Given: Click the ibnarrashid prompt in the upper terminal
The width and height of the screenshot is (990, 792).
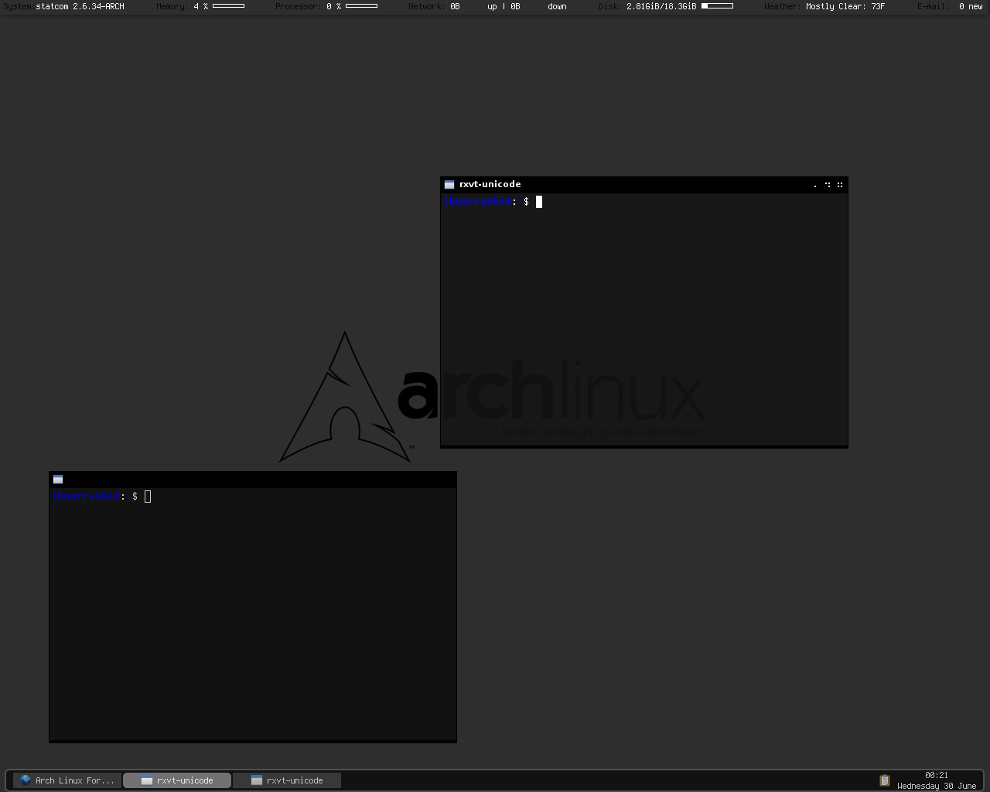Looking at the screenshot, I should tap(478, 202).
